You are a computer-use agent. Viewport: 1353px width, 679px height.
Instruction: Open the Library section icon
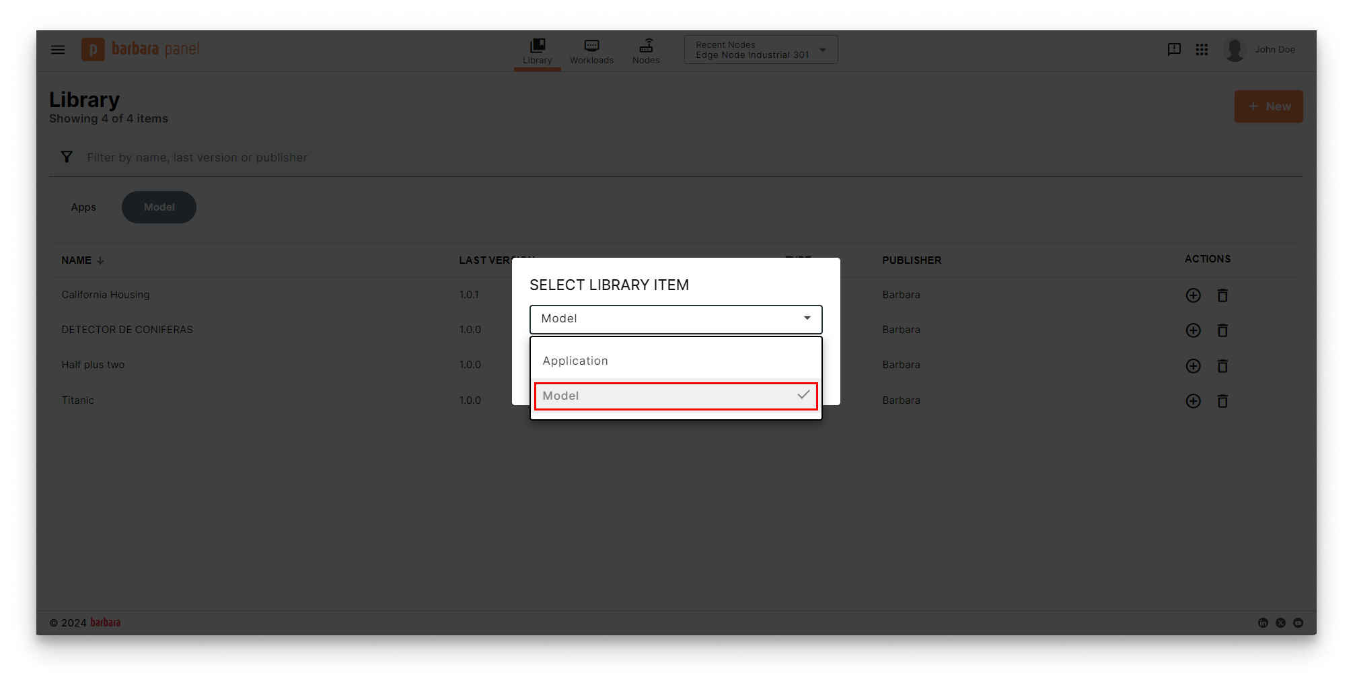pos(537,47)
